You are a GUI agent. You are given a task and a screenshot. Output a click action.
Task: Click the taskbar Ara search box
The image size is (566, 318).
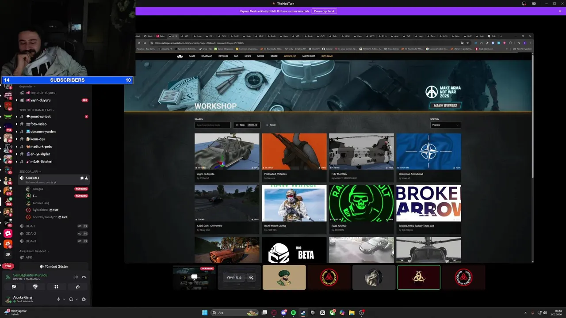coord(234,313)
